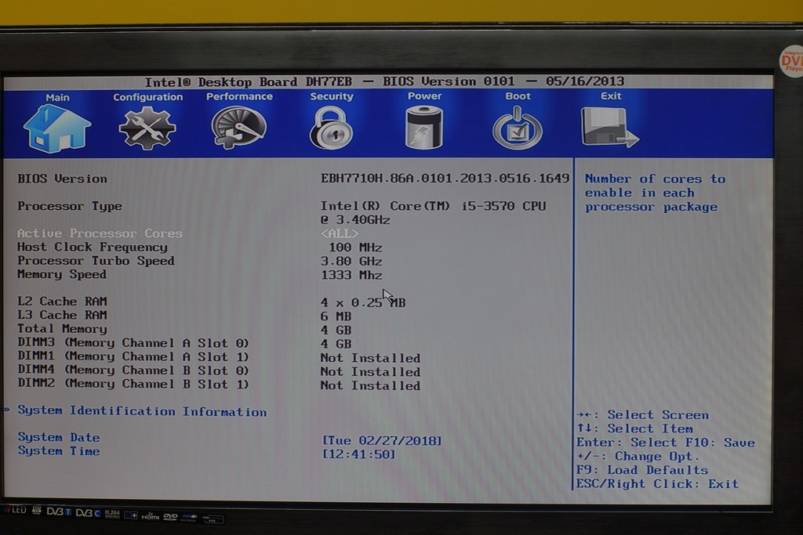803x535 pixels.
Task: Click DIMM1 Not Installed value
Action: (x=370, y=358)
